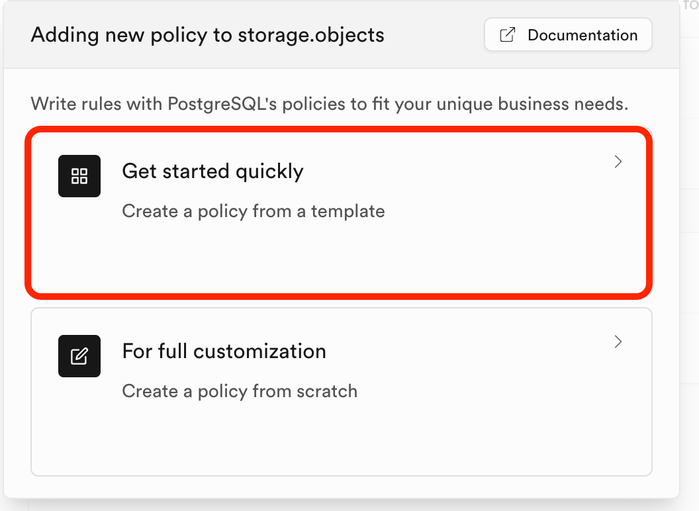Image resolution: width=699 pixels, height=511 pixels.
Task: Click empty space inside the template option card
Action: click(x=397, y=258)
